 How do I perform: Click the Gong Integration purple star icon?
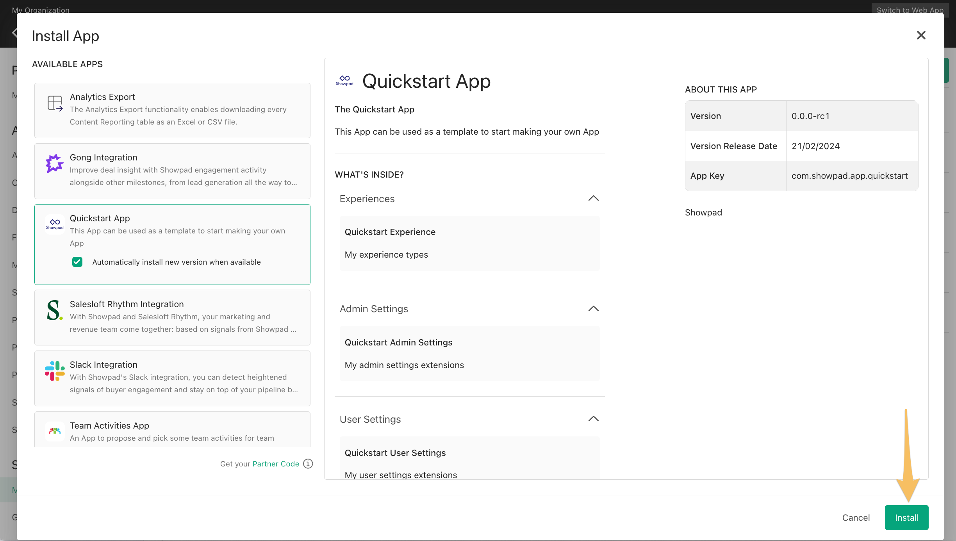pos(54,164)
